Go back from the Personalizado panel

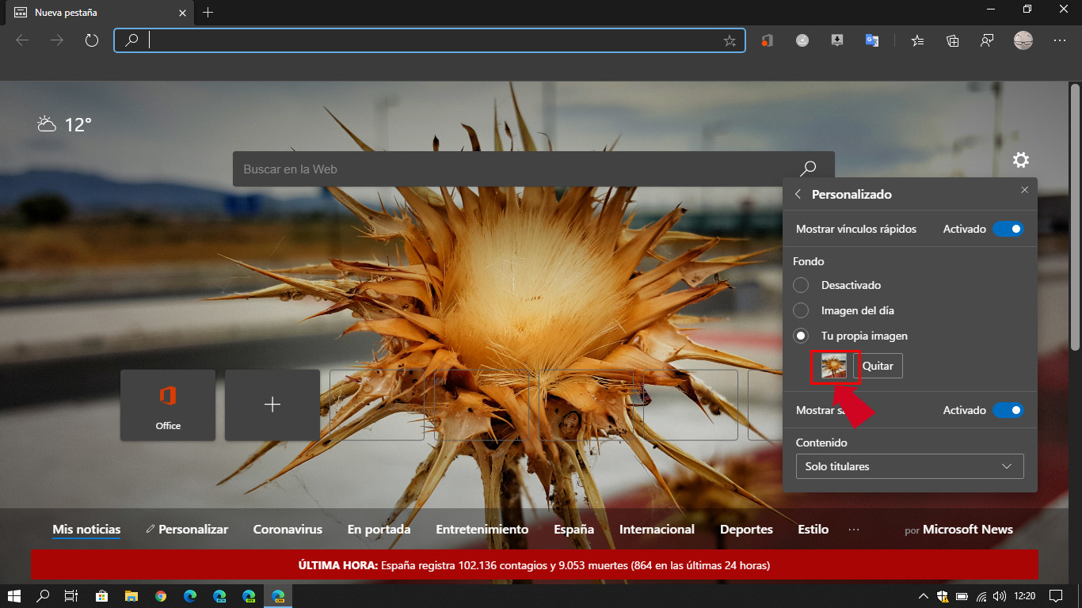coord(798,194)
